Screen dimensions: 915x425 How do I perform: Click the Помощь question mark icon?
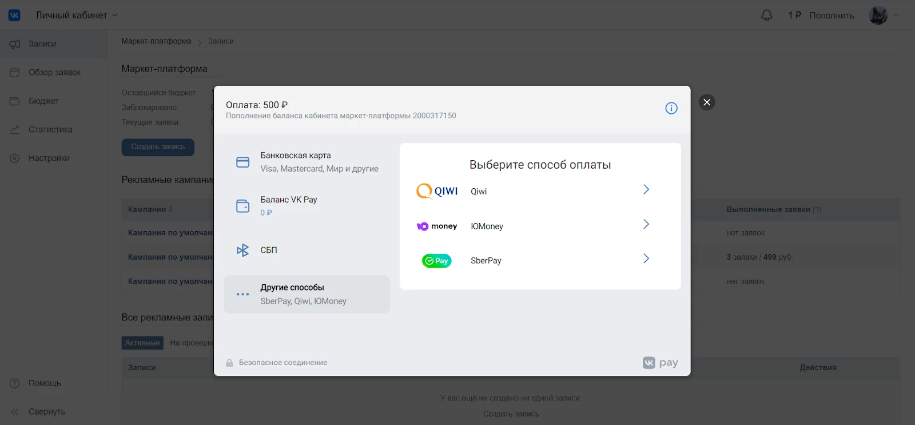[x=15, y=383]
